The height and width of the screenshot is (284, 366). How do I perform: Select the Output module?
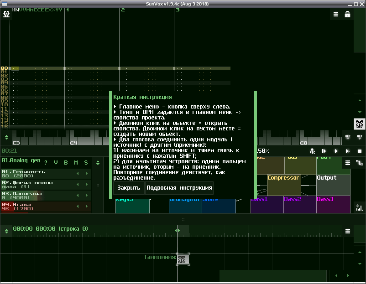pyautogui.click(x=333, y=185)
